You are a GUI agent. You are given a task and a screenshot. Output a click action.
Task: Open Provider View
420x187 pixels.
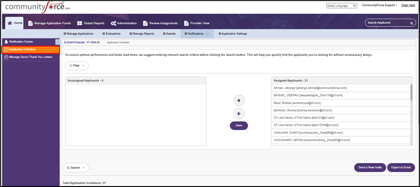[197, 23]
